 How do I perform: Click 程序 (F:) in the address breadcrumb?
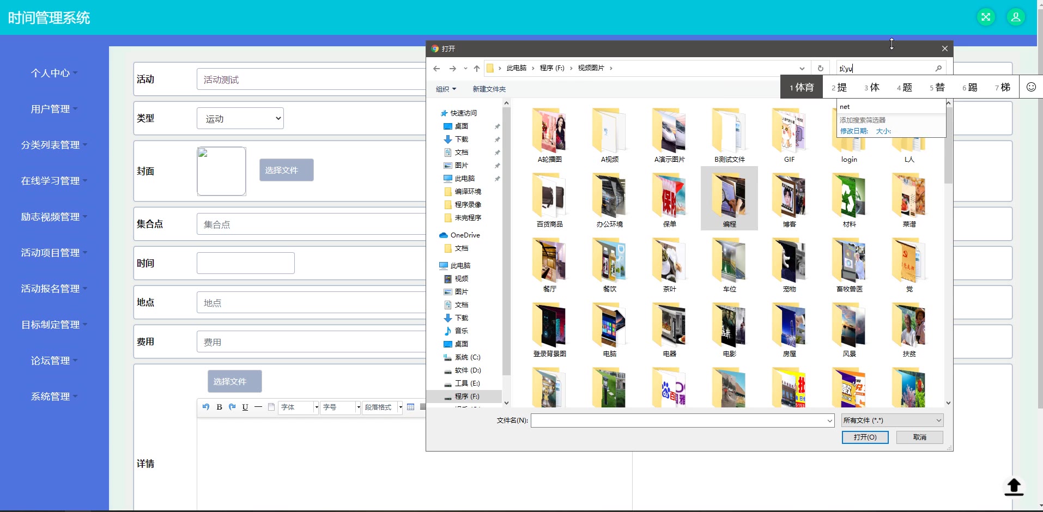coord(551,68)
